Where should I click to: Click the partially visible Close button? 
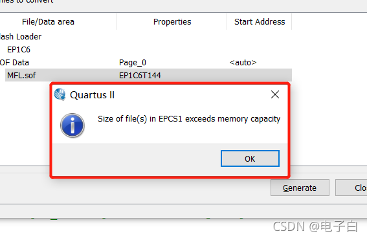coord(351,188)
